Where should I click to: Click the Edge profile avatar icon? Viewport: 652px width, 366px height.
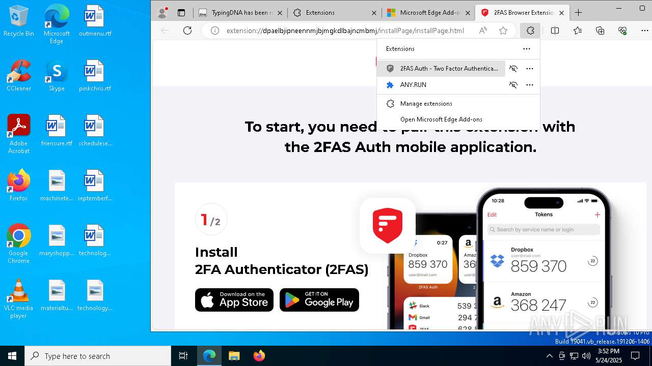coord(163,13)
